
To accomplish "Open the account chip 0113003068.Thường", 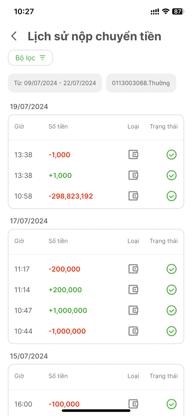I will [141, 83].
